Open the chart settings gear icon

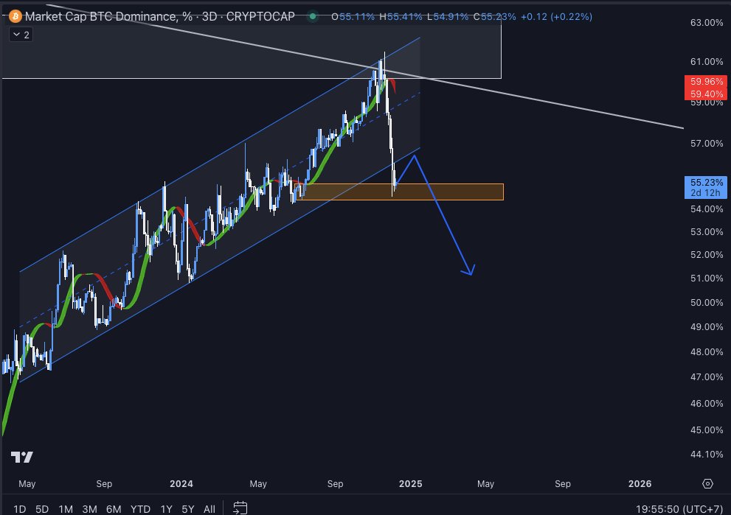tap(707, 484)
